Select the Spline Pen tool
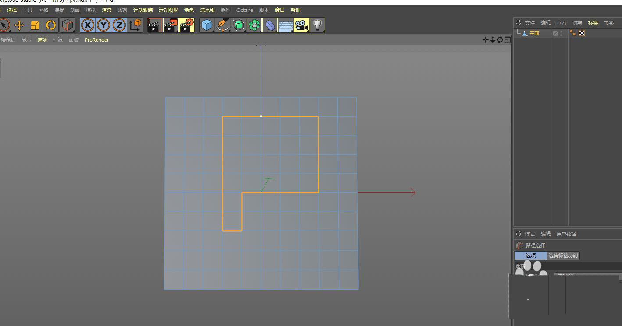This screenshot has width=622, height=326. click(x=223, y=25)
